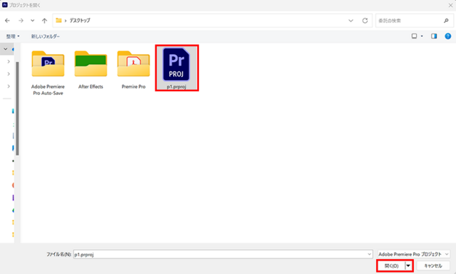Viewport: 456px width, 274px height.
Task: Click the Premiere Pro title bar icon
Action: point(5,5)
